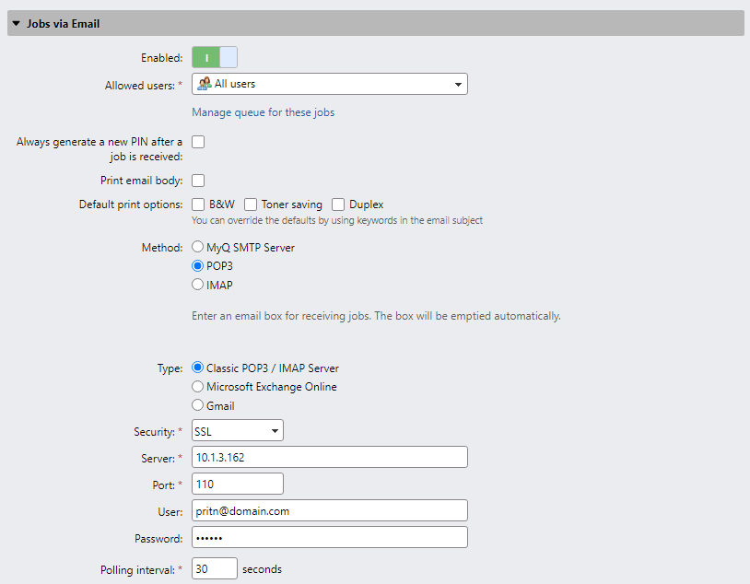Check the B&W default print option
750x584 pixels.
(x=197, y=204)
